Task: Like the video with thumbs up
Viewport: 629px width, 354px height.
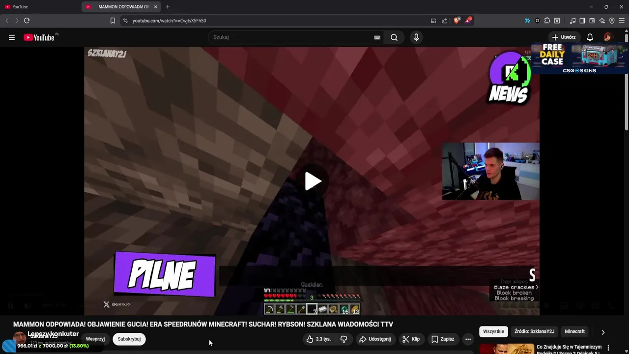Action: 318,339
